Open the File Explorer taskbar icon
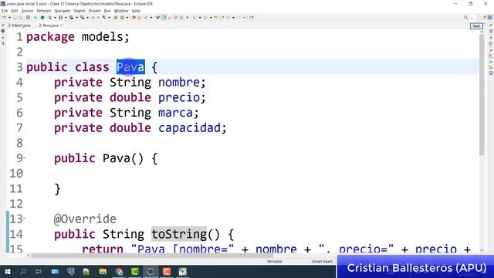The height and width of the screenshot is (278, 494). click(x=103, y=271)
